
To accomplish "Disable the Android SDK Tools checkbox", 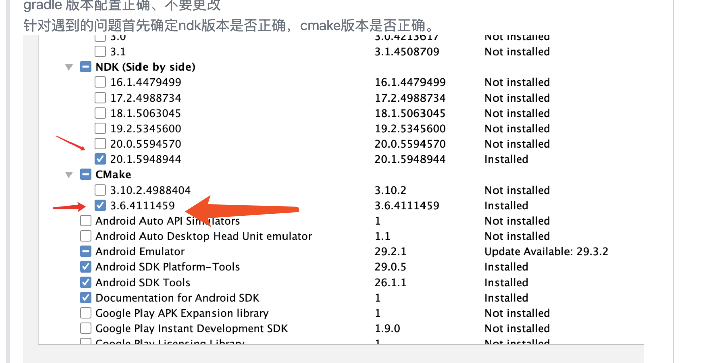I will tap(86, 282).
